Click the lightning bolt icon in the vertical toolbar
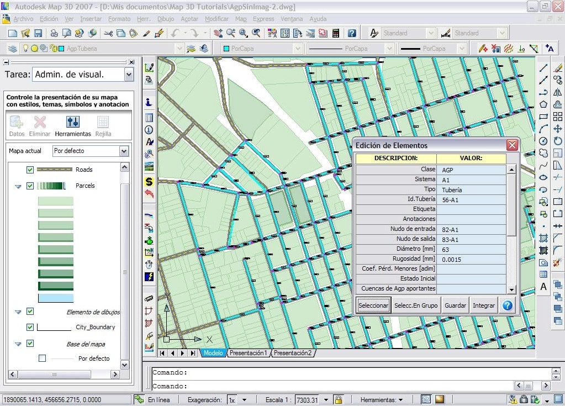The image size is (565, 406). [x=149, y=276]
